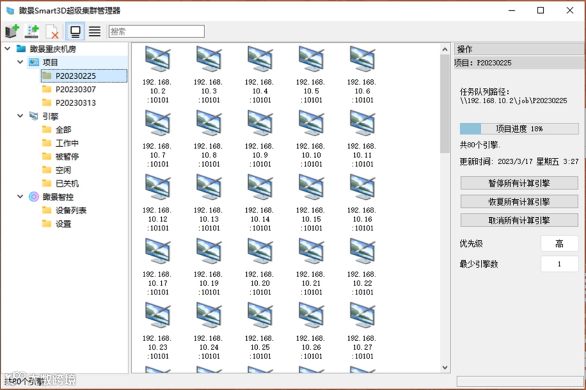Click the scroll up arrow of engine list
Screen dimensions: 586x390
(445, 49)
